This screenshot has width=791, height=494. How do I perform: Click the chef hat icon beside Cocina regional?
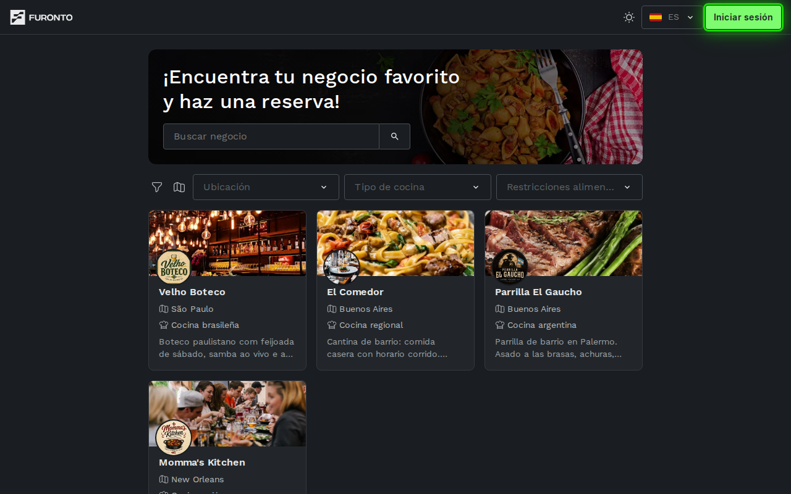(332, 325)
